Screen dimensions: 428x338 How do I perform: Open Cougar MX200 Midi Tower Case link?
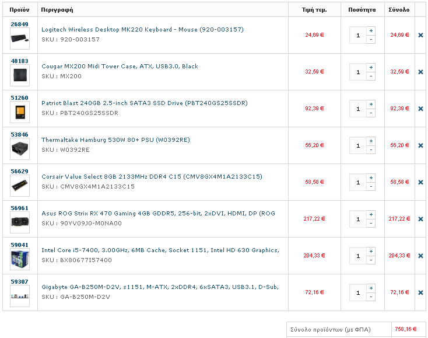[x=120, y=67]
